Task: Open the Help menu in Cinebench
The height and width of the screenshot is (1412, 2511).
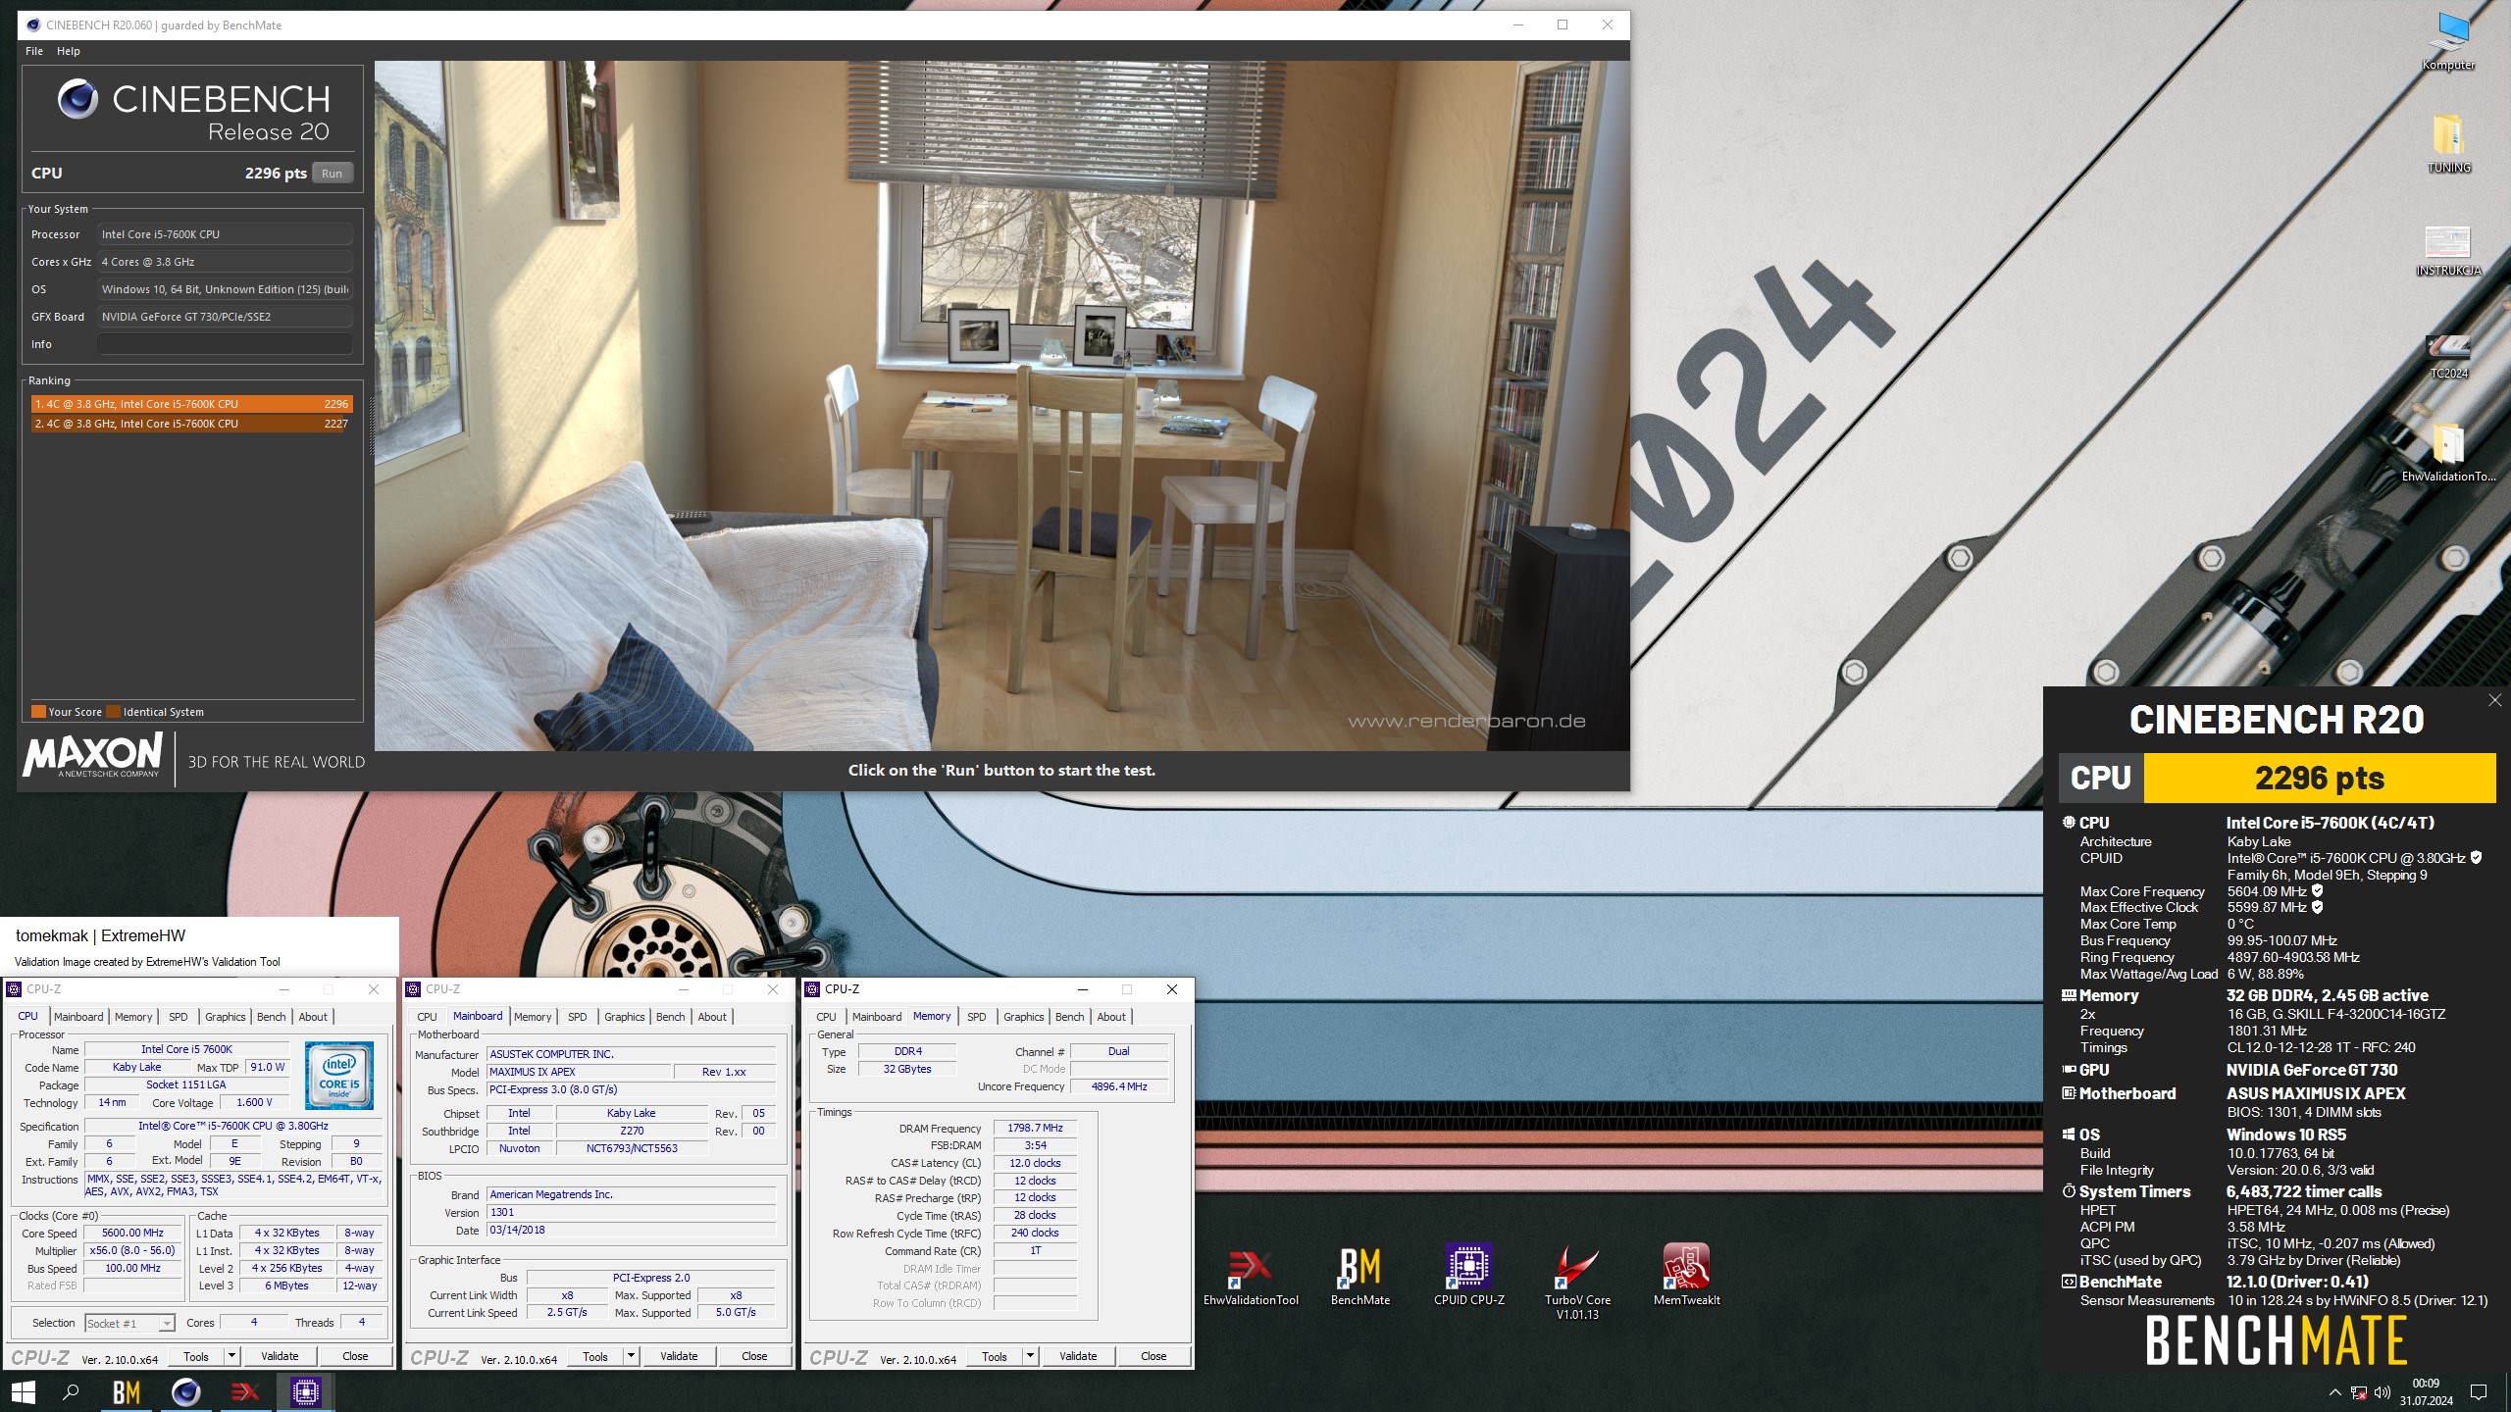Action: click(69, 51)
